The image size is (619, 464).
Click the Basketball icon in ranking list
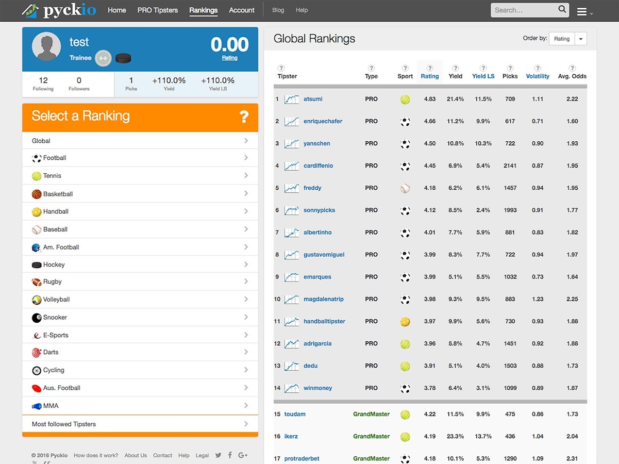click(x=37, y=194)
